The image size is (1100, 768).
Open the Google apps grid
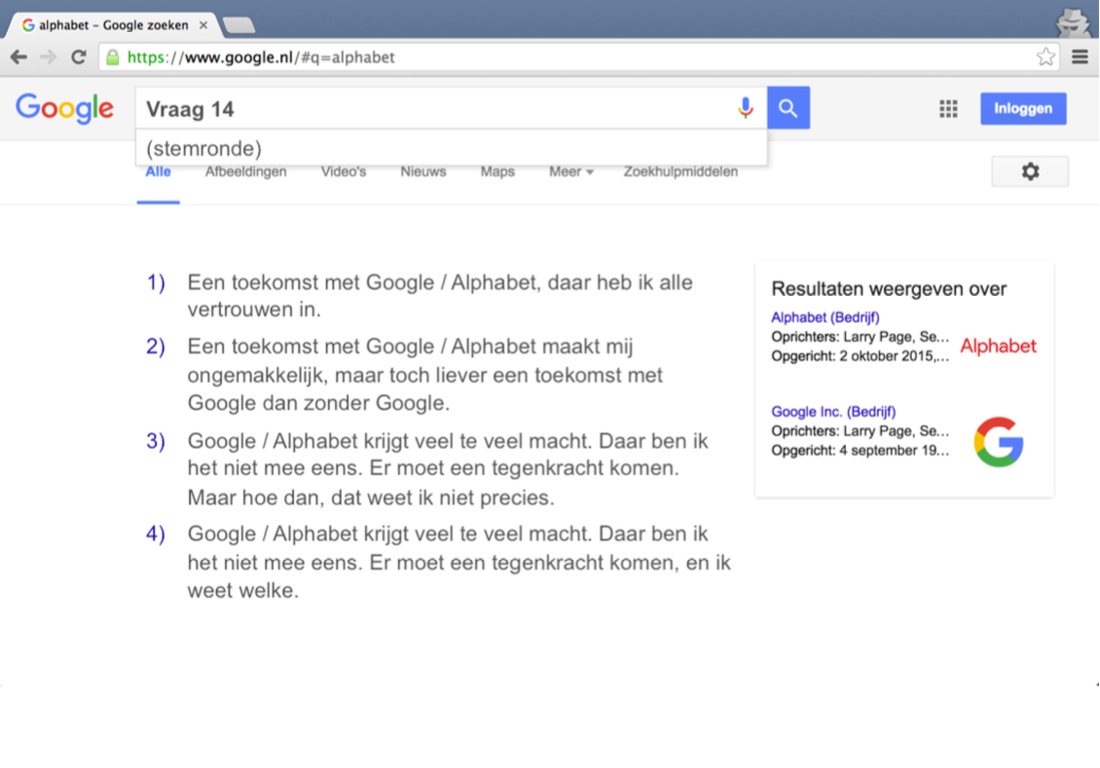coord(948,109)
